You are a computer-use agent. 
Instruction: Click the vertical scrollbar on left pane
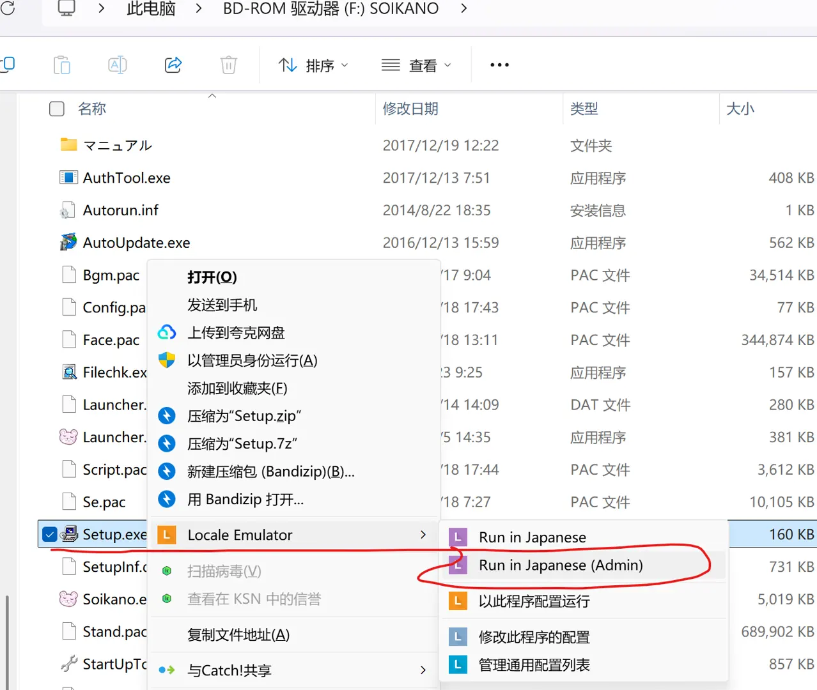click(x=7, y=642)
